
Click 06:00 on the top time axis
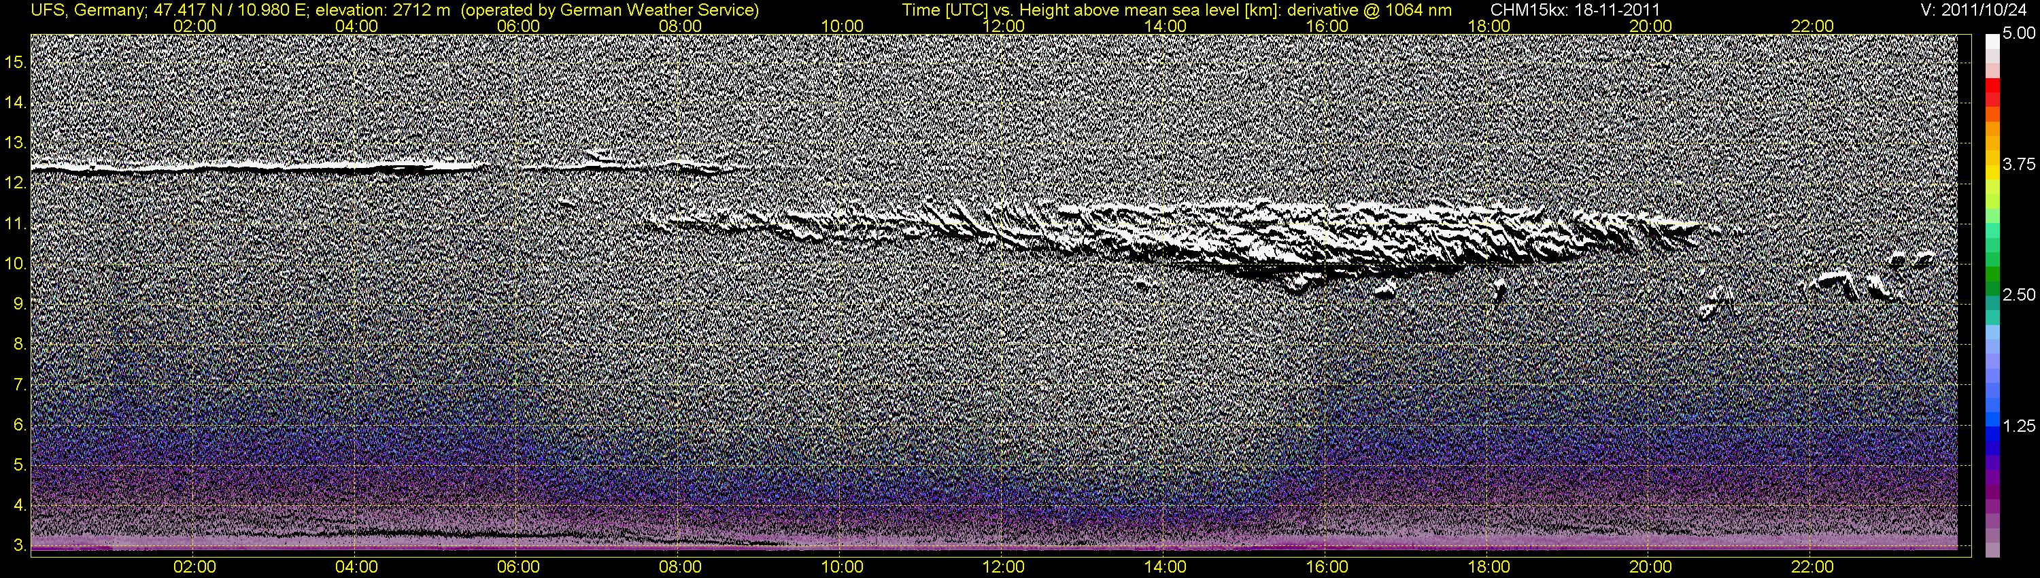pyautogui.click(x=518, y=26)
